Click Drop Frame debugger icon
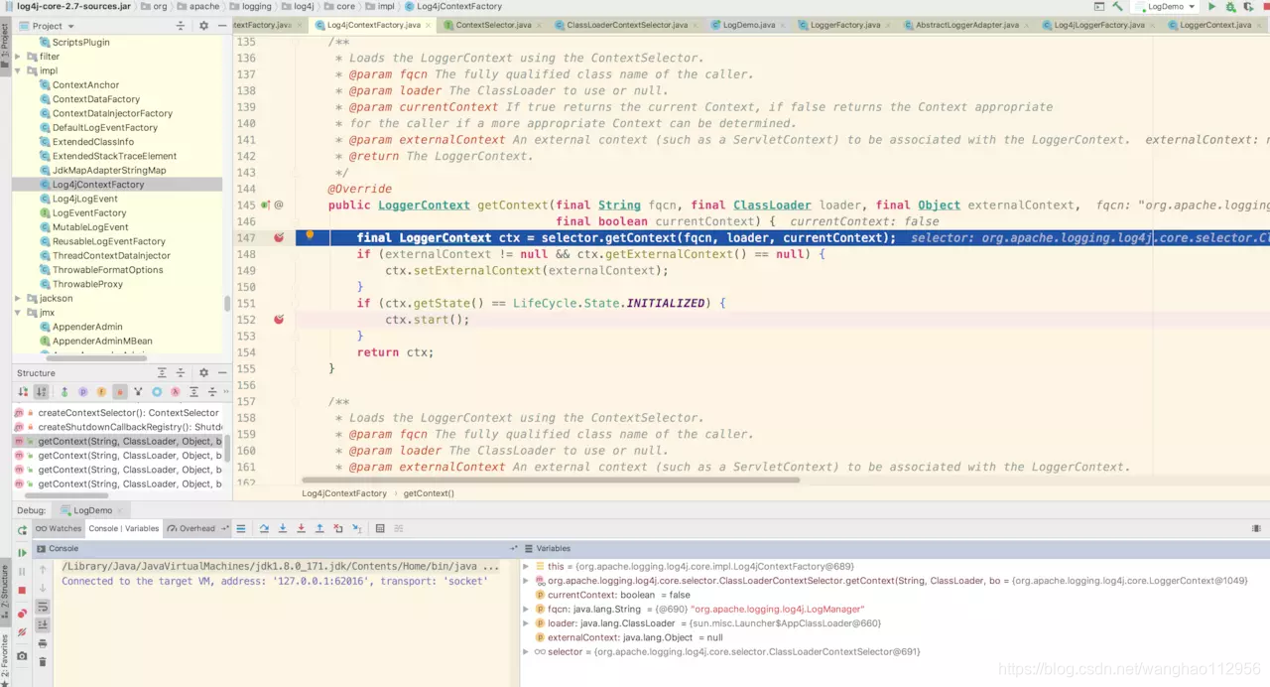The width and height of the screenshot is (1270, 687). (338, 529)
